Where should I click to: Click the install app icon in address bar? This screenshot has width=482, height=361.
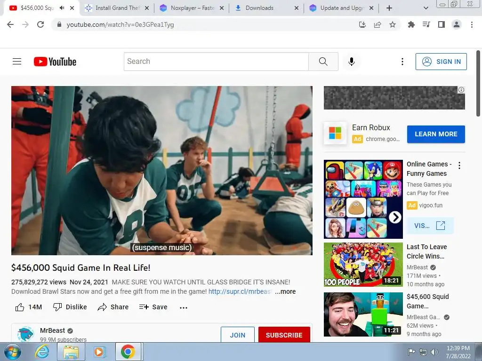click(x=362, y=24)
